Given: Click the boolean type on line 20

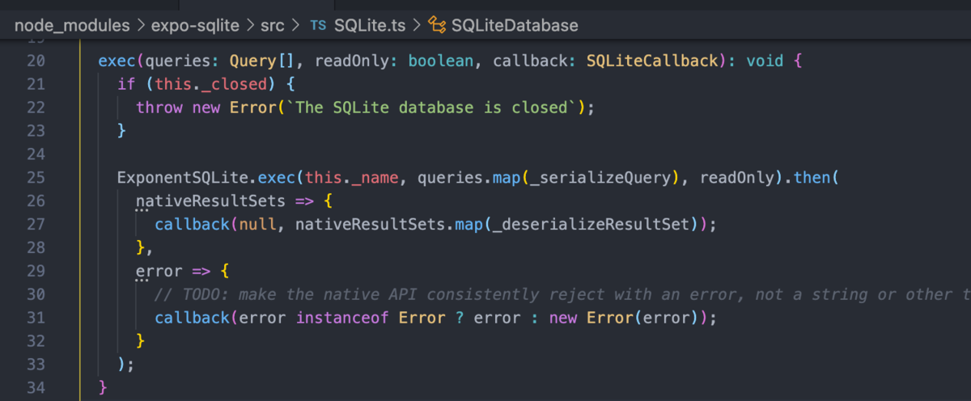Looking at the screenshot, I should (x=441, y=61).
